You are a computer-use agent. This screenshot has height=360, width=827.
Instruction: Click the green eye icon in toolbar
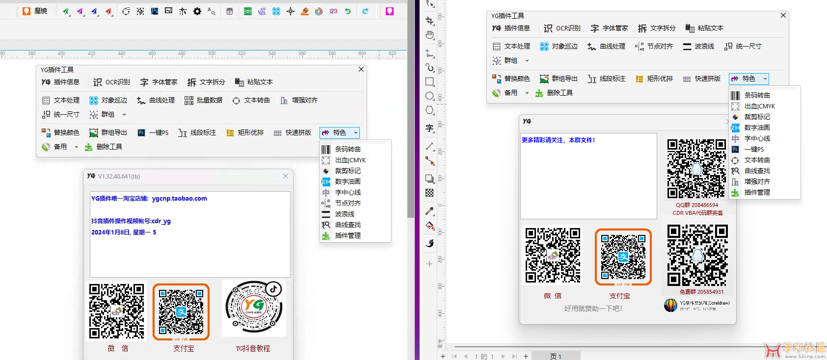click(x=248, y=11)
